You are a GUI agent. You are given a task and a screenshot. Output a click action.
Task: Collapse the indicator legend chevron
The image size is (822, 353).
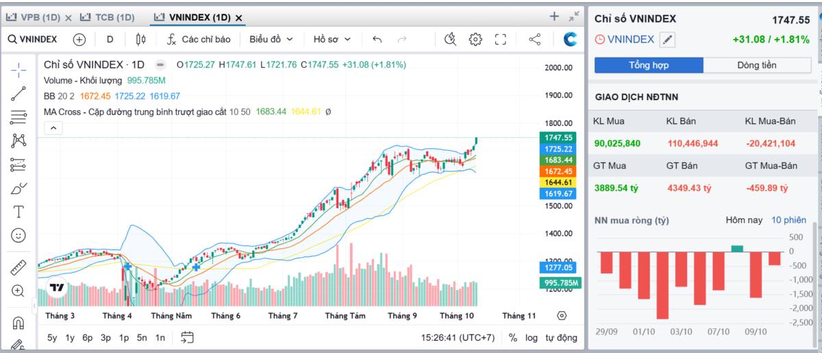pos(53,127)
